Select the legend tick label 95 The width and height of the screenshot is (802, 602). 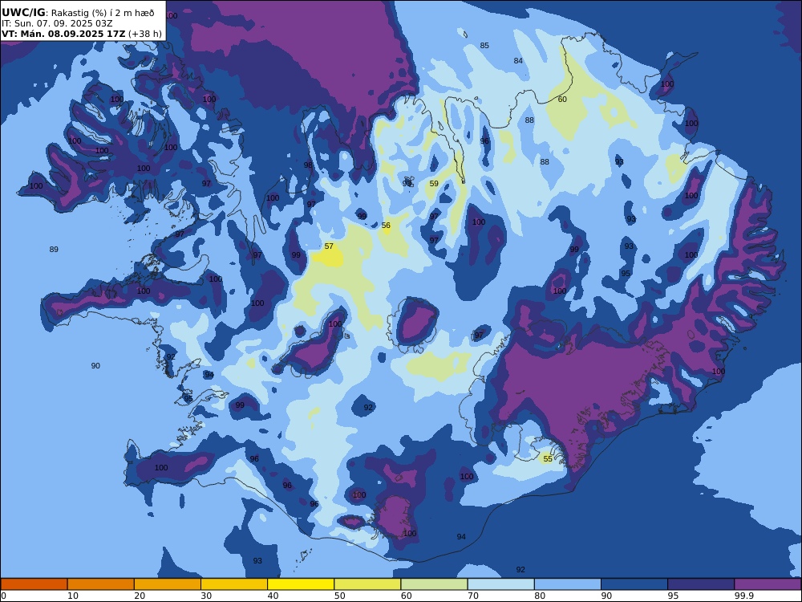point(673,596)
